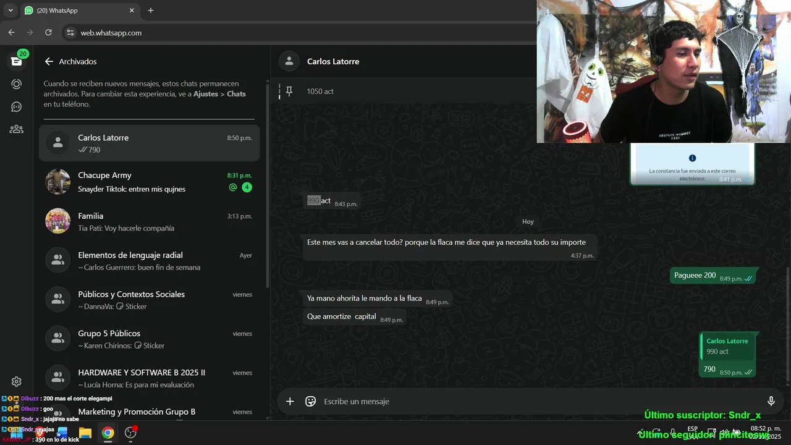The image size is (791, 445).
Task: Open WhatsApp settings gear
Action: coord(17,381)
